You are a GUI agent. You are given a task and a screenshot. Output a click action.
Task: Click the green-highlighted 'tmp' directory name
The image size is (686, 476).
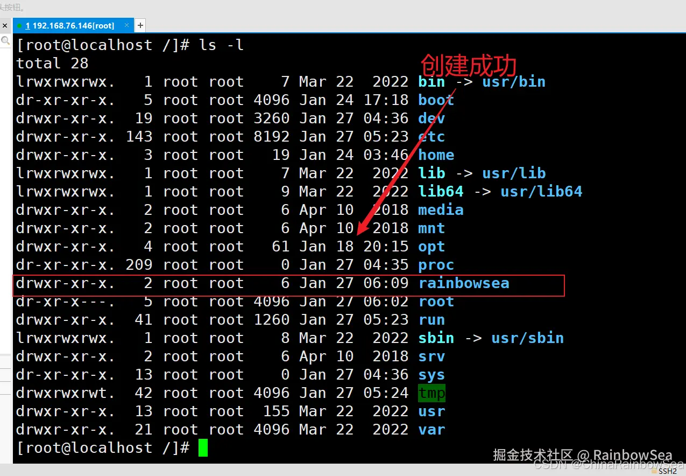(x=432, y=393)
